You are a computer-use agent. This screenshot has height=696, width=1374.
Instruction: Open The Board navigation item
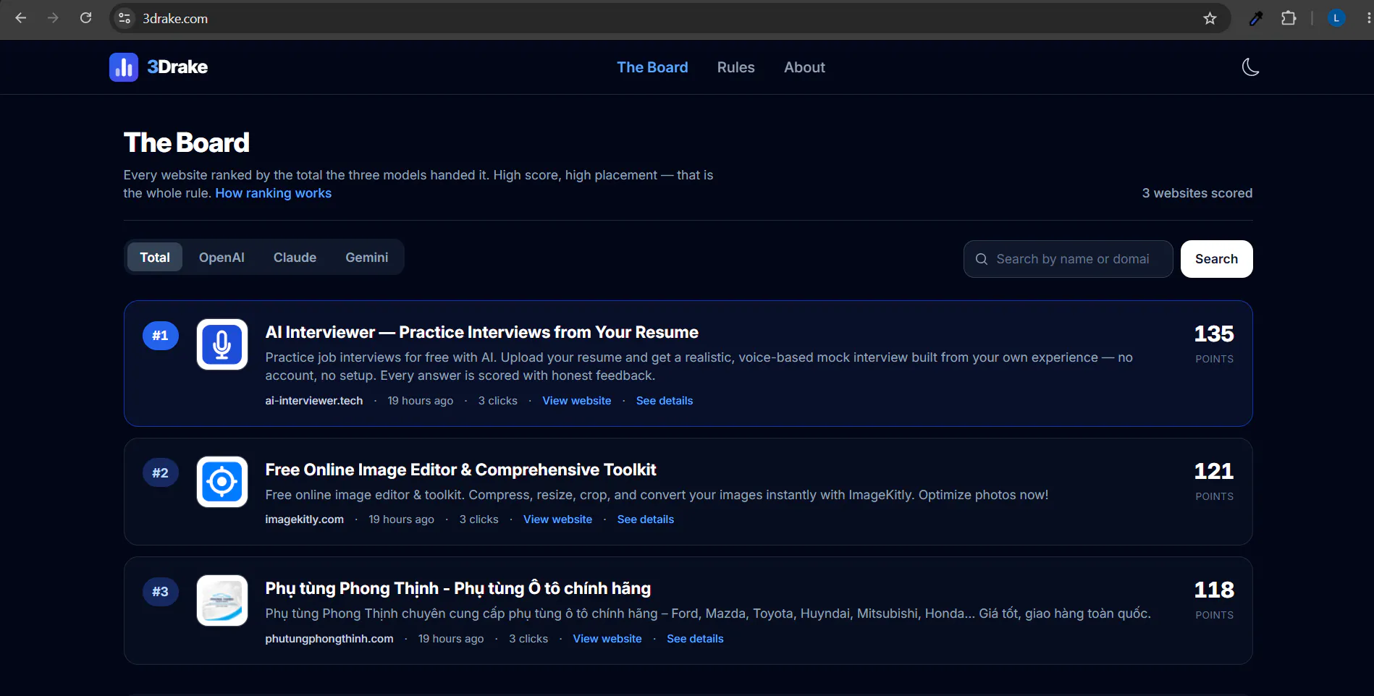652,67
